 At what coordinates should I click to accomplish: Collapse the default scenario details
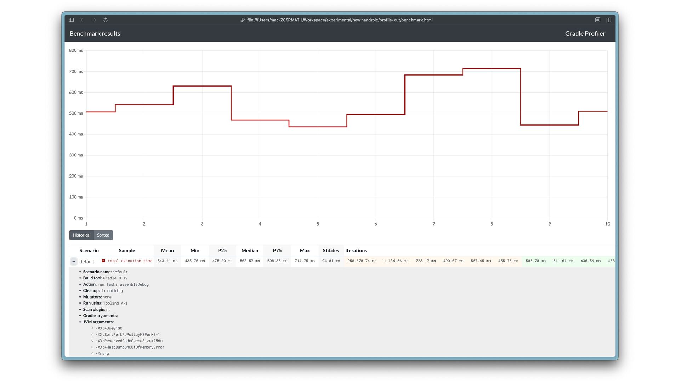(x=74, y=261)
